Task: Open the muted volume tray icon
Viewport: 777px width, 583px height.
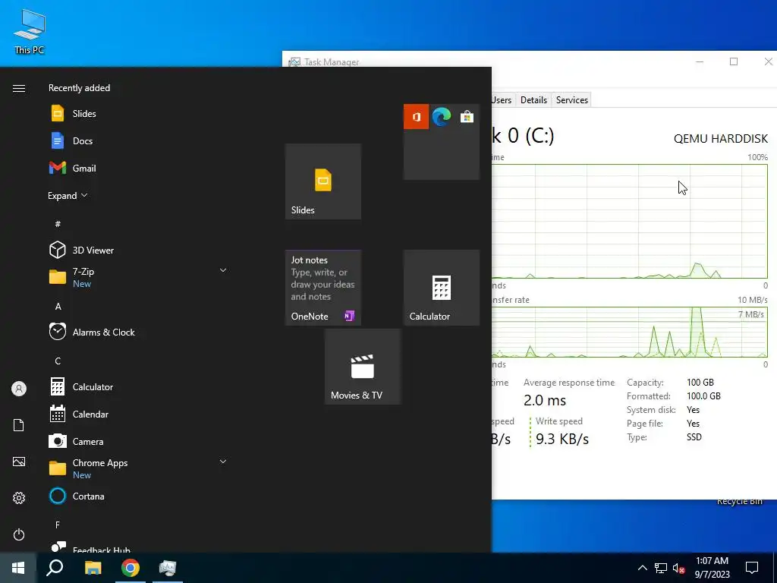Action: [678, 568]
